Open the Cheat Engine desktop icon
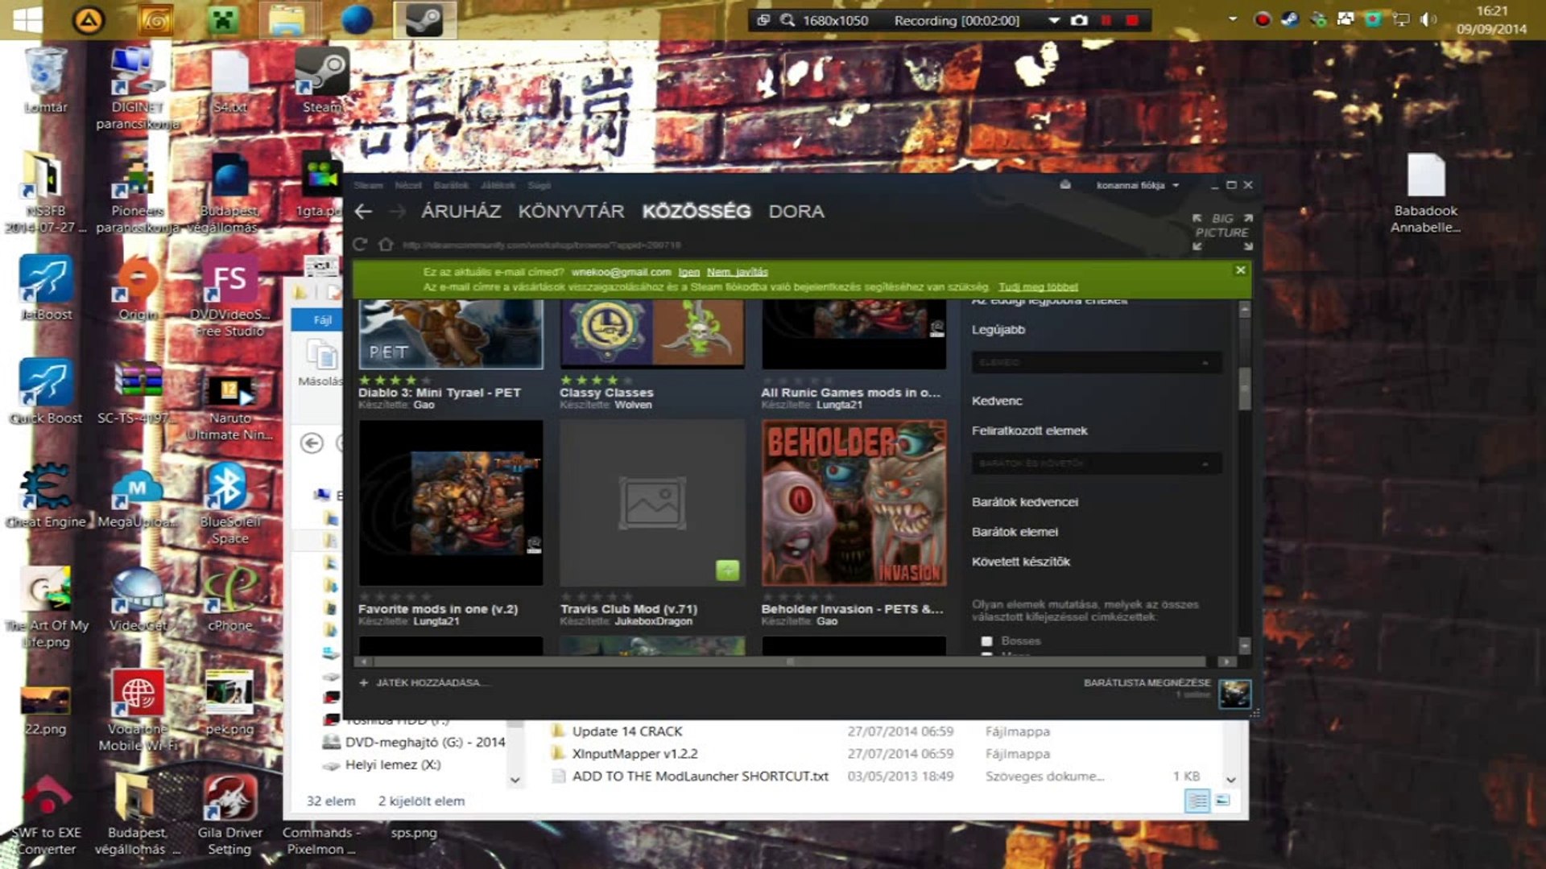 [x=46, y=496]
